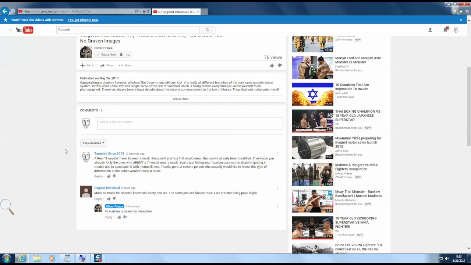Viewport: 471px width, 265px height.
Task: Open the Share option under video
Action: pyautogui.click(x=107, y=66)
